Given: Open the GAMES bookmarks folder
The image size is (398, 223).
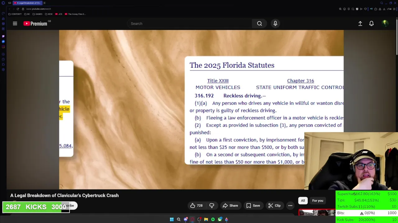Looking at the screenshot, I should coord(37,14).
